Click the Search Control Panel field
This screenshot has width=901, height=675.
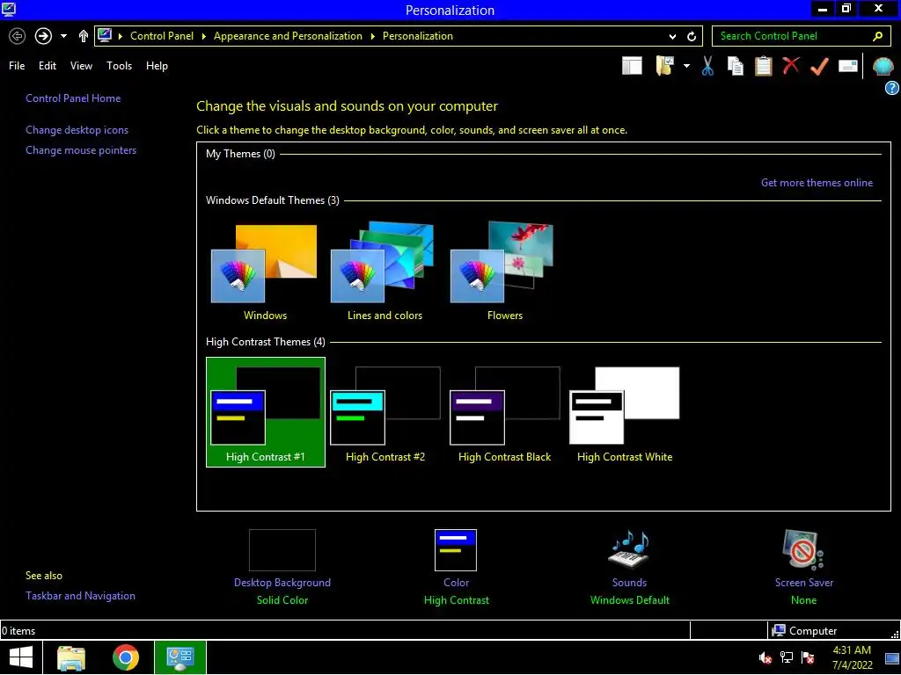pos(801,36)
